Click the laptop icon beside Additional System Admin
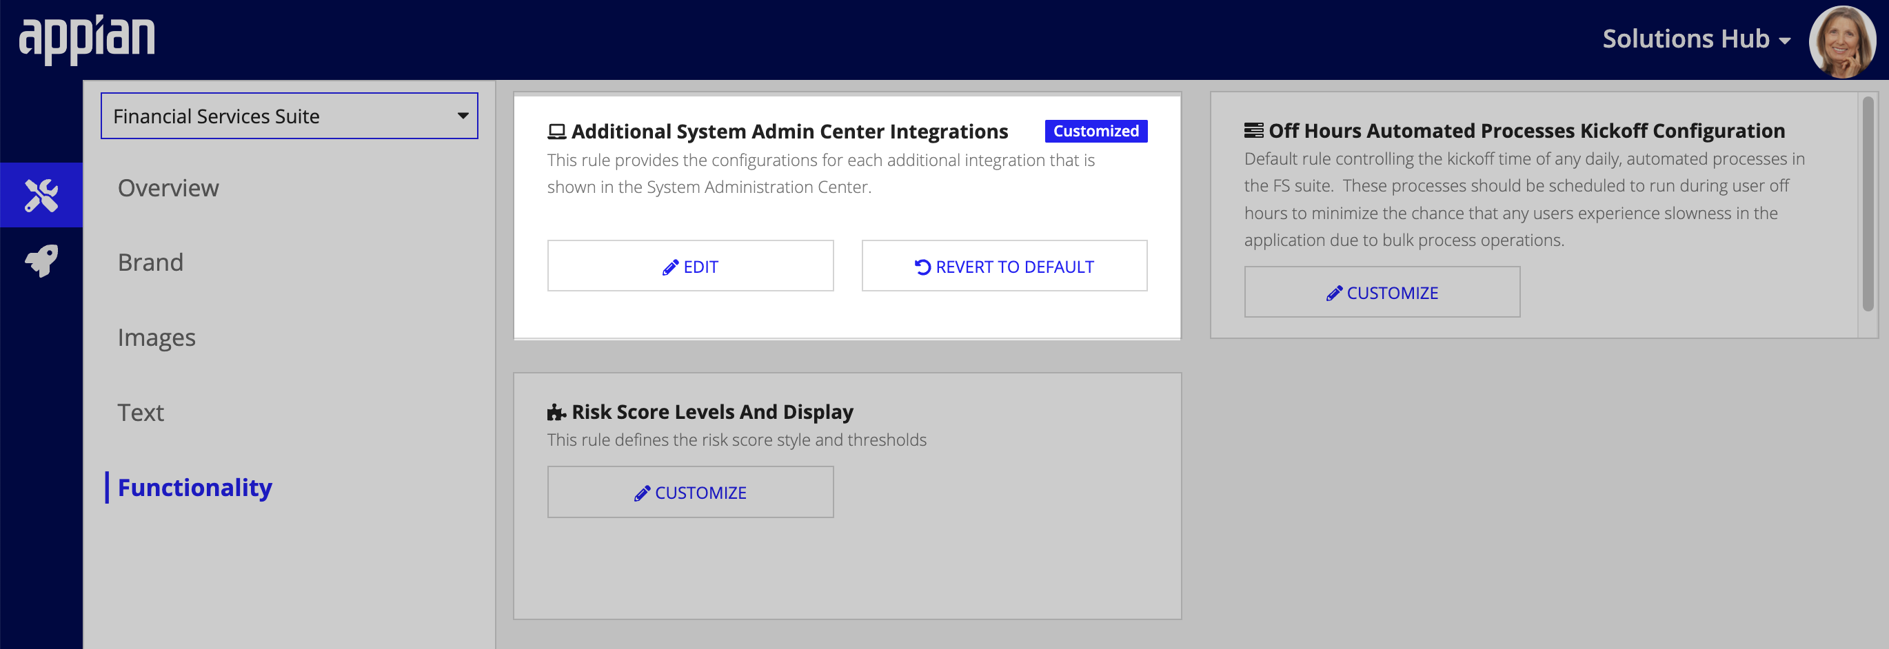 click(556, 132)
